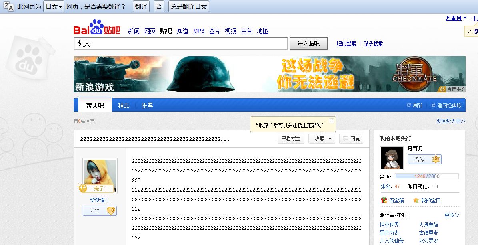478x245 pixels.
Task: Click the post title 2222222...
Action: pos(154,139)
